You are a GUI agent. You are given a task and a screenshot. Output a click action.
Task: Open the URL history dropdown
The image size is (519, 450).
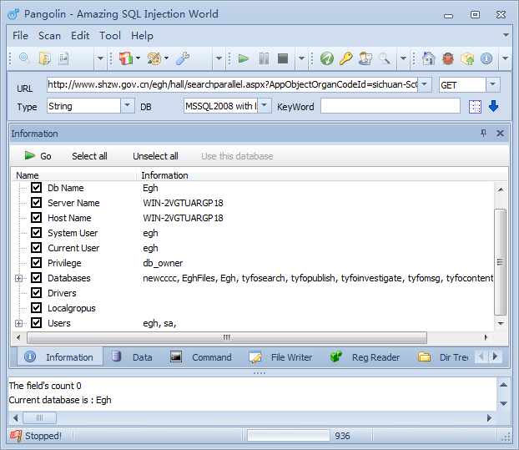pyautogui.click(x=425, y=84)
